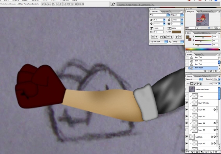Create new snapshot in History panel
221x154 pixels.
[211, 71]
